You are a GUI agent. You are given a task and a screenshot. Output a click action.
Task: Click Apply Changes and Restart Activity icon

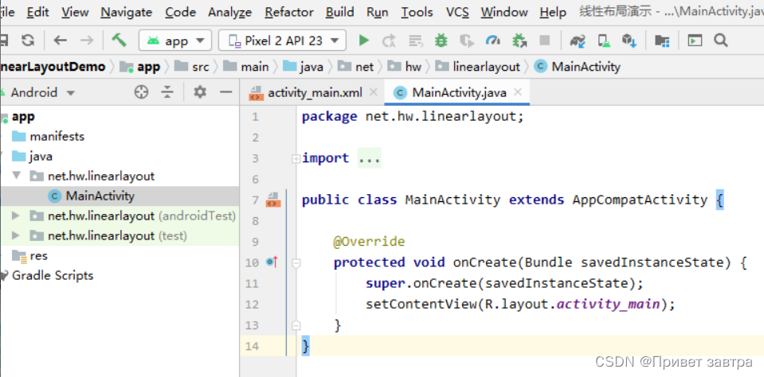click(x=389, y=41)
